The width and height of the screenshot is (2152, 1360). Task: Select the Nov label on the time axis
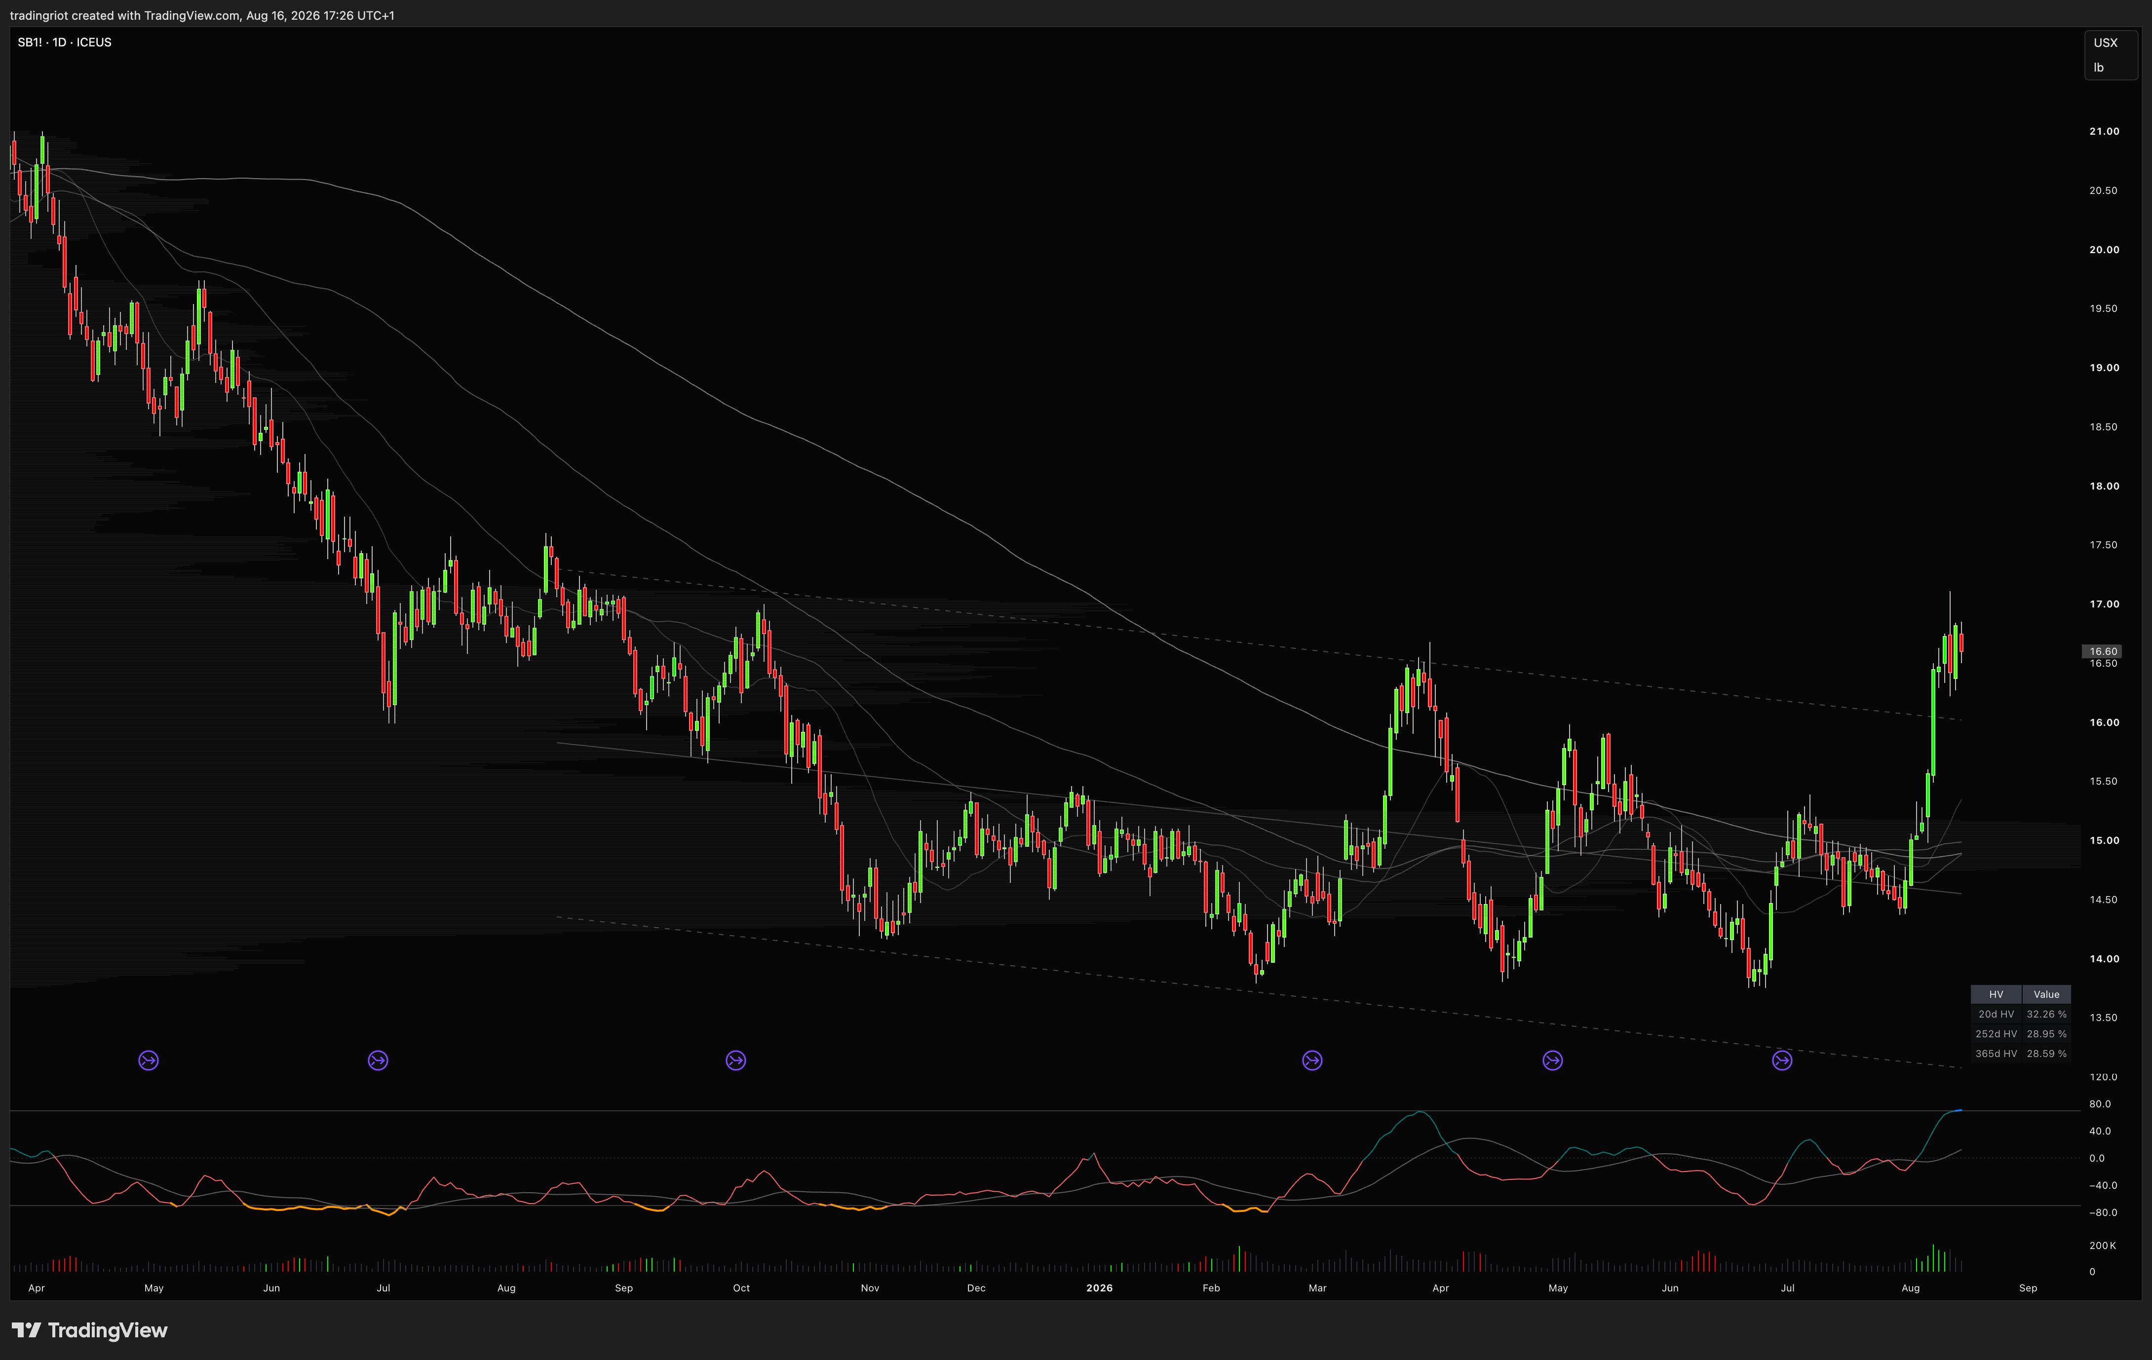point(870,1288)
